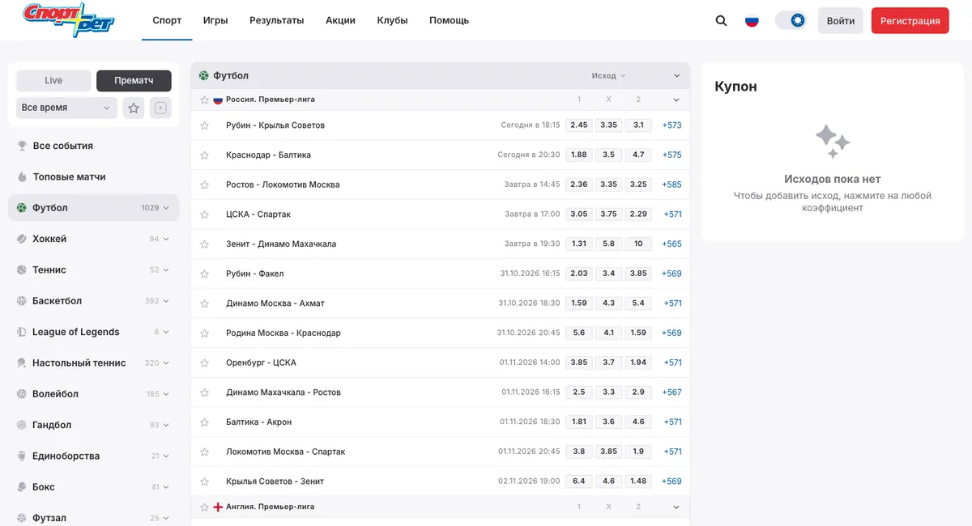Click the Регистрация button
This screenshot has height=526, width=972.
910,21
